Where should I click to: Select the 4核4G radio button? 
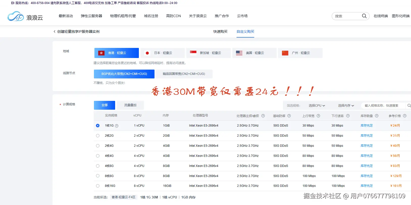coord(98,156)
